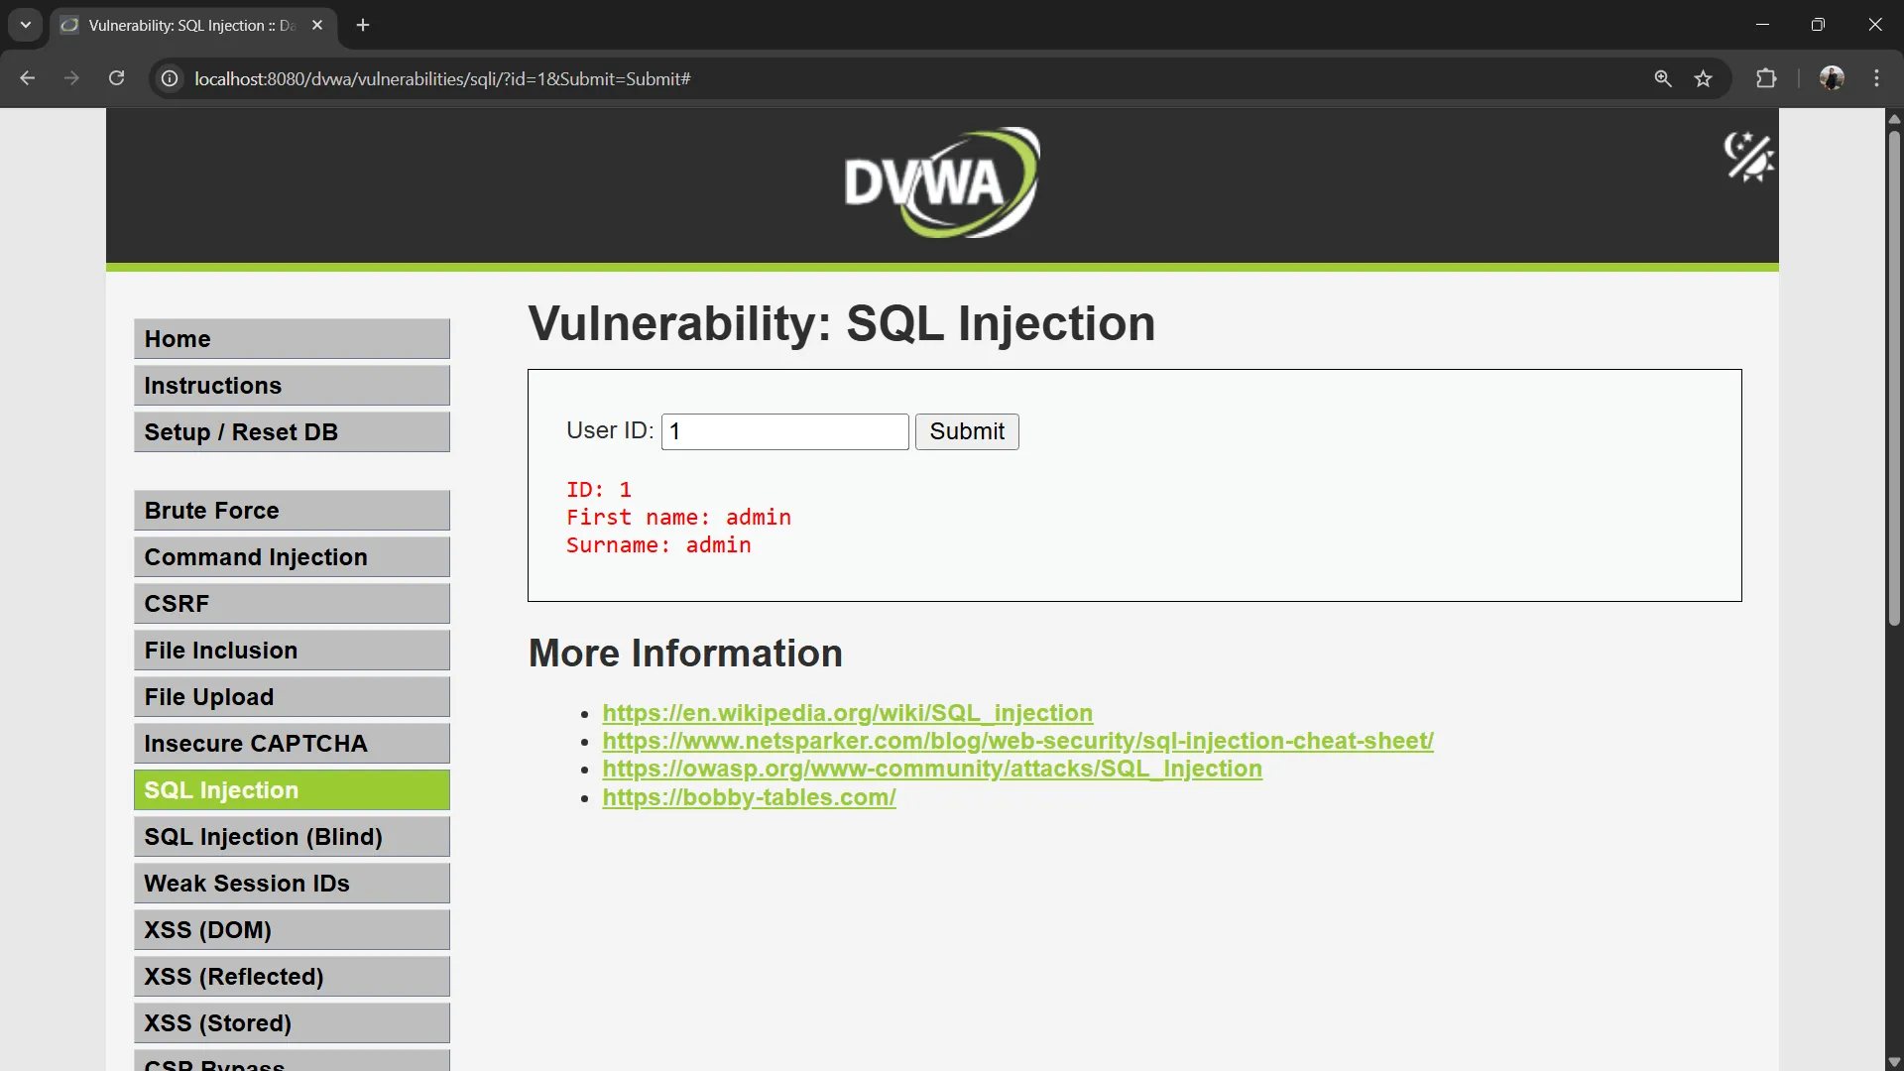Open the Chrome three-dot menu
This screenshot has height=1071, width=1904.
tap(1877, 78)
